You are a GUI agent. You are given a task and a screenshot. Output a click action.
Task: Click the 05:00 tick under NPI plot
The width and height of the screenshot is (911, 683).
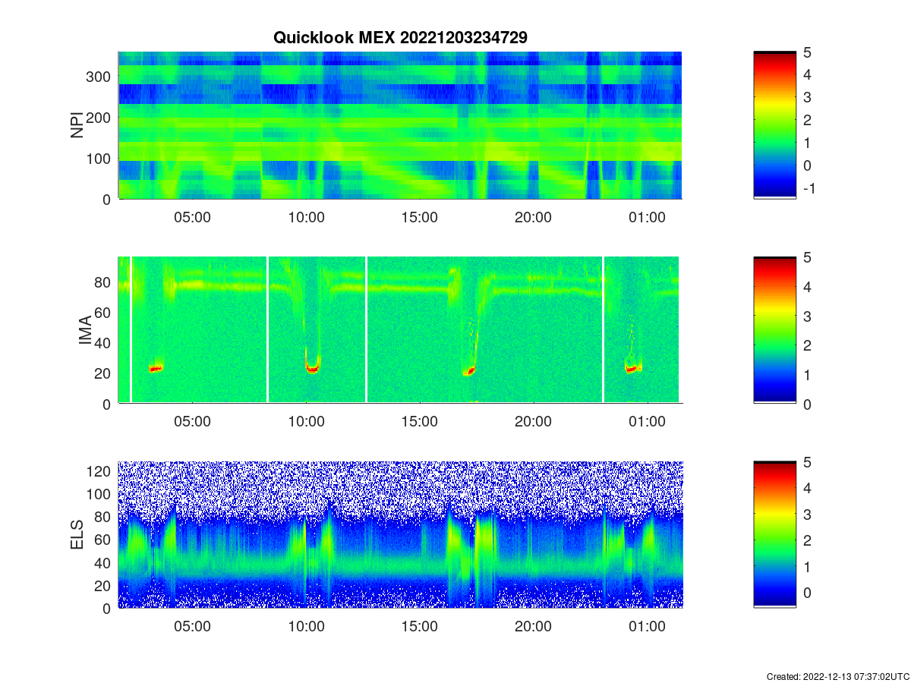click(193, 216)
